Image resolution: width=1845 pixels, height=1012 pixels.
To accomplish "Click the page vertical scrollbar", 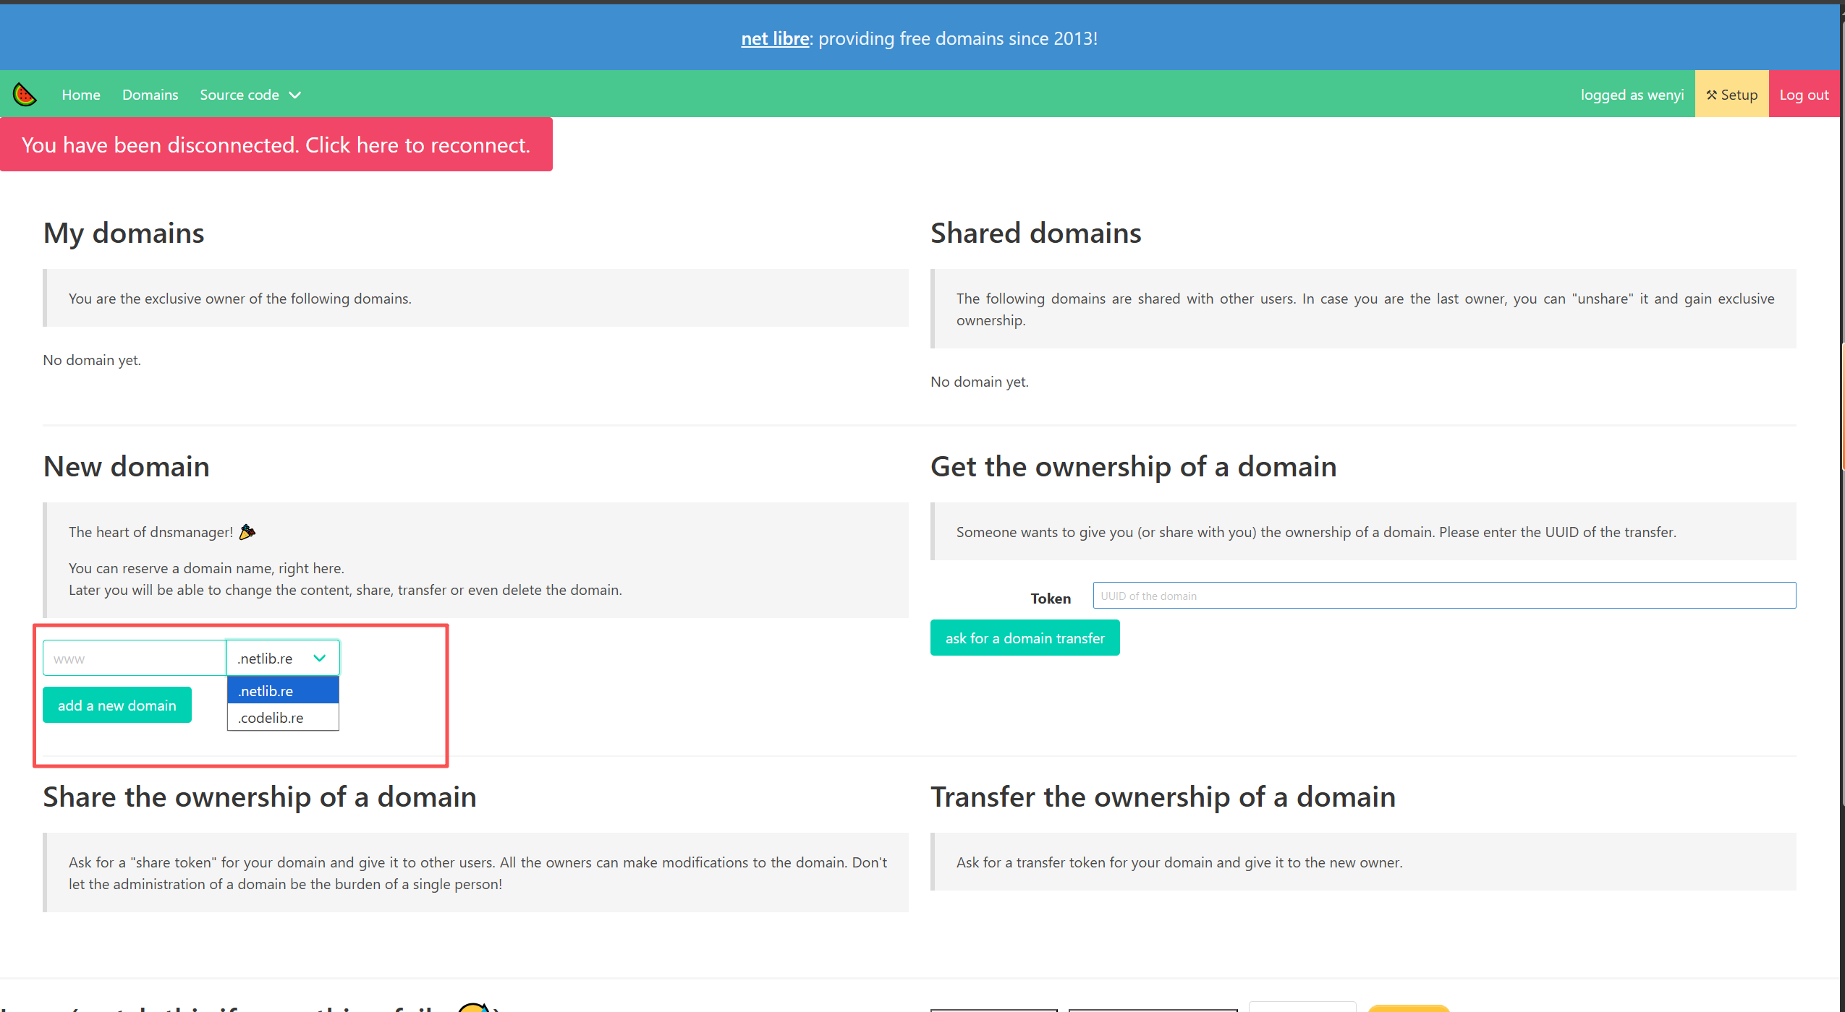I will [x=1842, y=405].
